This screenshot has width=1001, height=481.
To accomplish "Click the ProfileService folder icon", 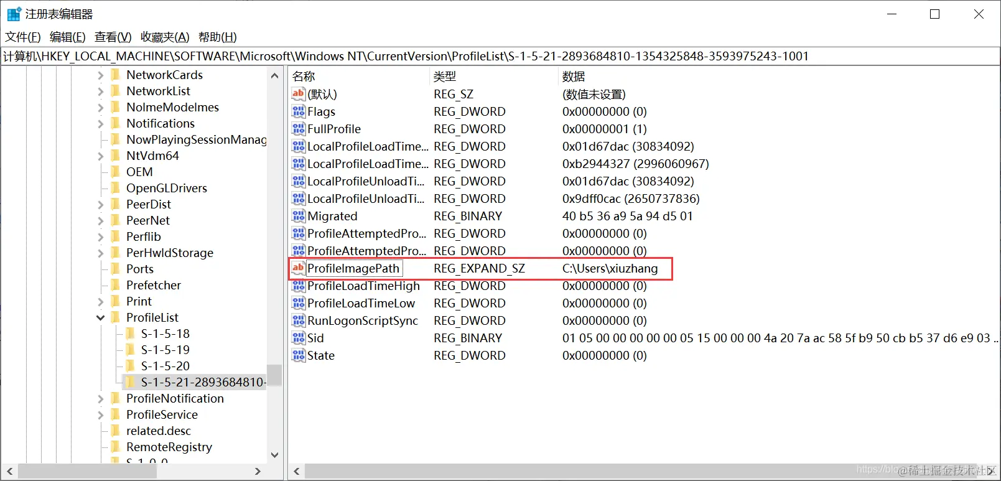I will (x=115, y=414).
